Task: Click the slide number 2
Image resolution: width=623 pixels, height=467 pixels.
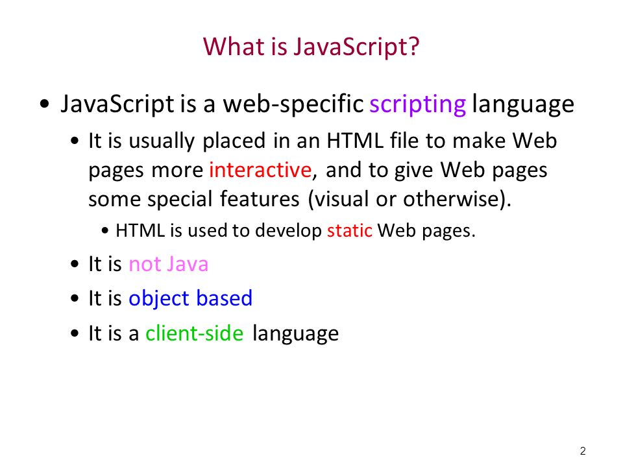Action: pos(583,451)
